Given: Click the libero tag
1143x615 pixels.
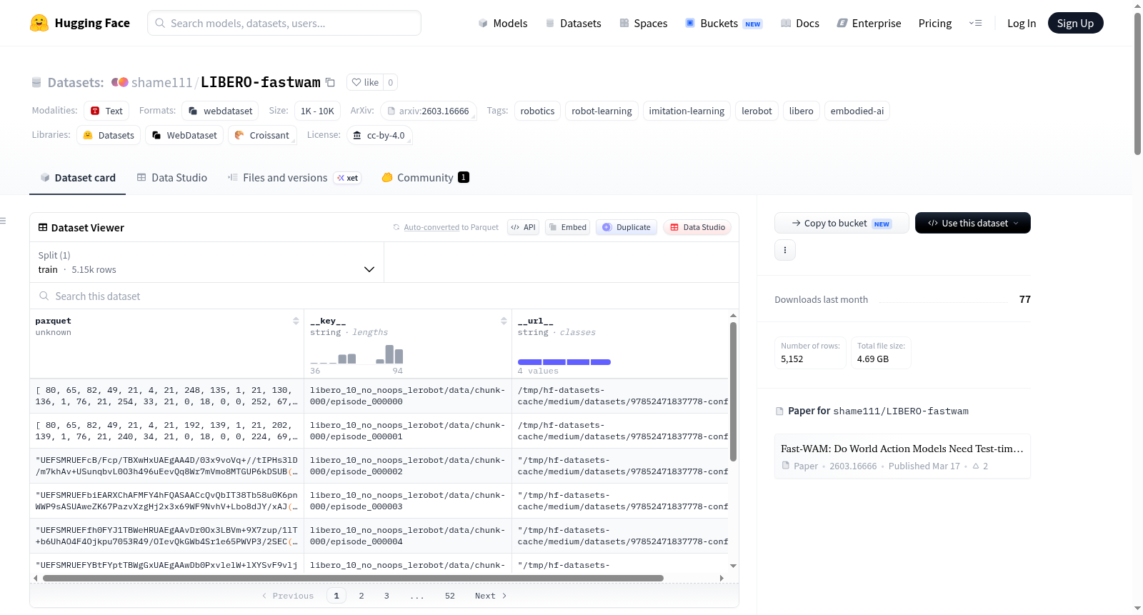Looking at the screenshot, I should pyautogui.click(x=801, y=111).
